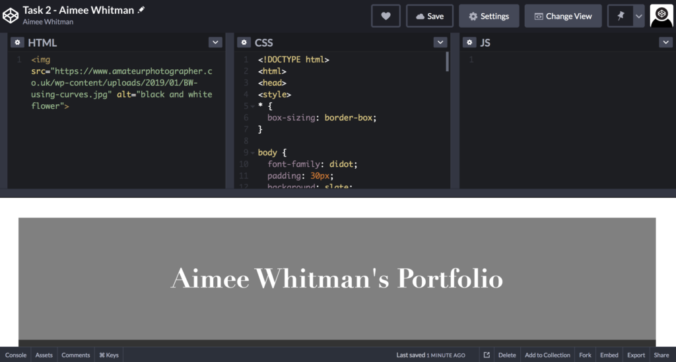Toggle the Console panel
This screenshot has width=676, height=362.
click(16, 355)
